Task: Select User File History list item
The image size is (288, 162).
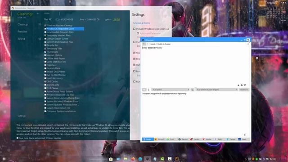Action: [x=54, y=78]
